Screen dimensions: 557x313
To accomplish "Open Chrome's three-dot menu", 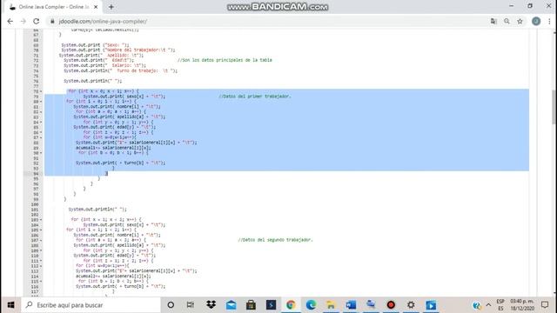I will click(x=549, y=21).
